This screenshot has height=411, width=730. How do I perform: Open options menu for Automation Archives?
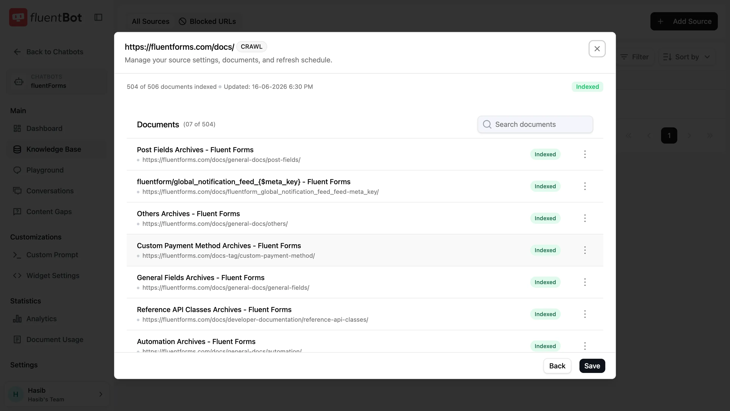pyautogui.click(x=585, y=346)
